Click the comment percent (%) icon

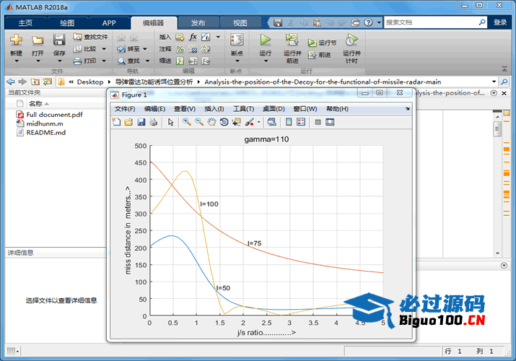pyautogui.click(x=180, y=49)
